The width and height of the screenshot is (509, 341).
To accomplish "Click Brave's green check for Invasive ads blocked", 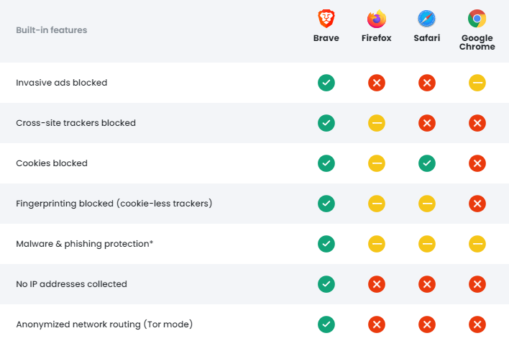I will coord(326,83).
